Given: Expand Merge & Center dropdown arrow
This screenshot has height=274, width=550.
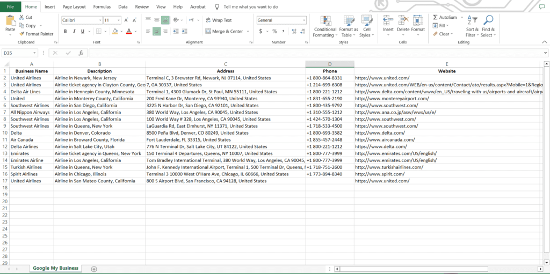Looking at the screenshot, I should pyautogui.click(x=248, y=31).
